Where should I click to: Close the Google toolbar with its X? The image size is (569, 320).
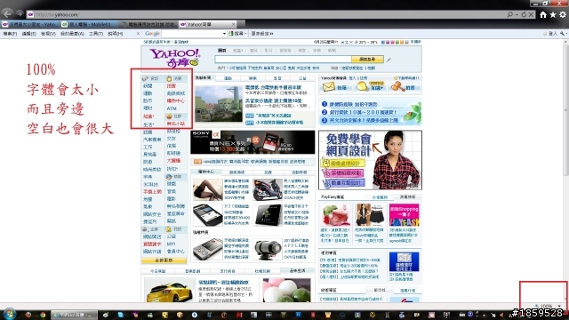138,34
